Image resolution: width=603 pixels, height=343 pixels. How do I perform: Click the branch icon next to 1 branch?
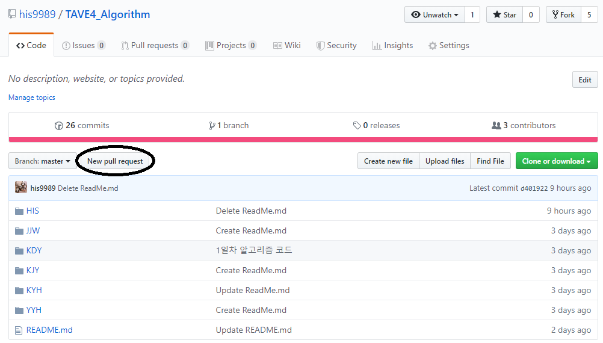point(212,126)
